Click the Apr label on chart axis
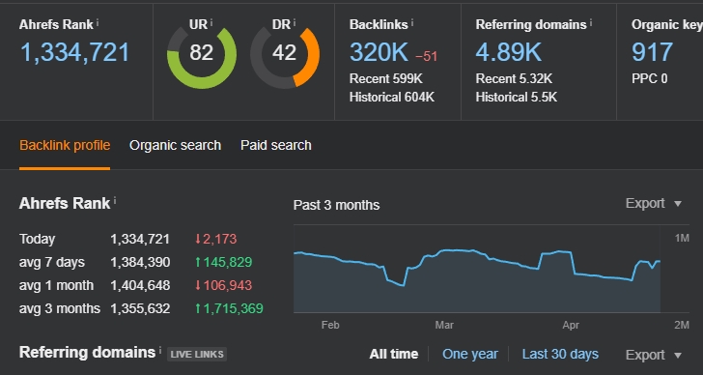Viewport: 703px width, 375px height. (x=571, y=325)
